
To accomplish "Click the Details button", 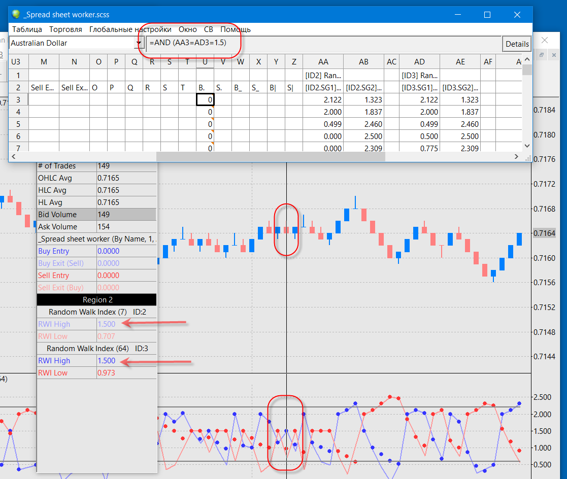I will (x=517, y=44).
